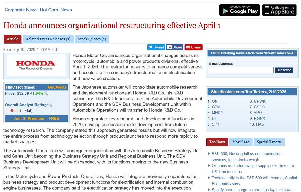Focus the E-mail Address input field

pyautogui.click(x=241, y=70)
